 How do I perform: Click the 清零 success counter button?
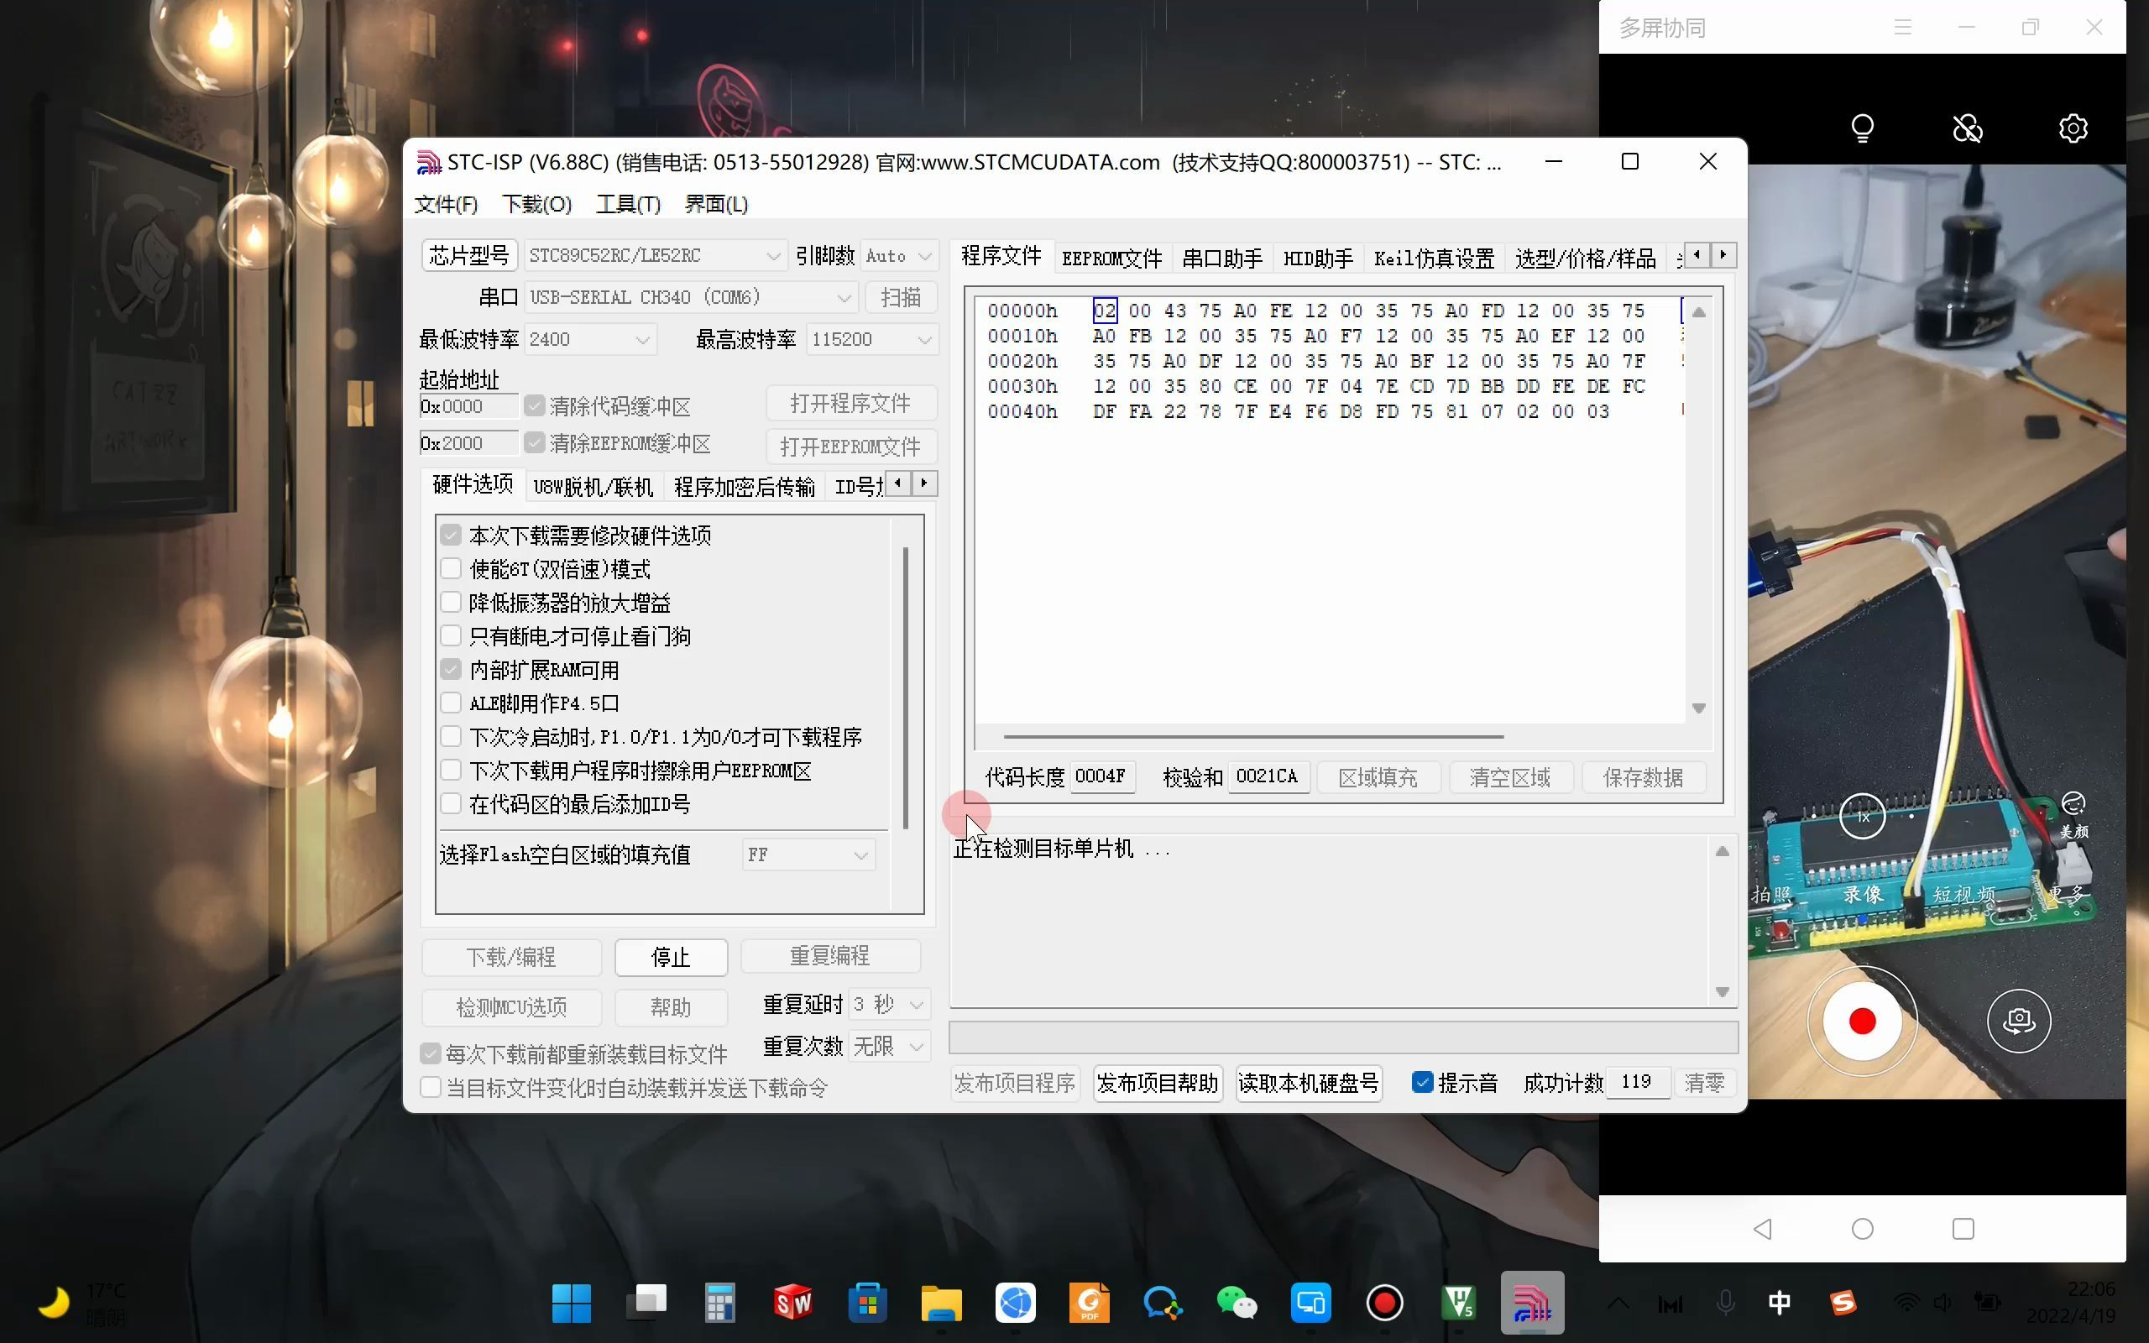pyautogui.click(x=1704, y=1083)
